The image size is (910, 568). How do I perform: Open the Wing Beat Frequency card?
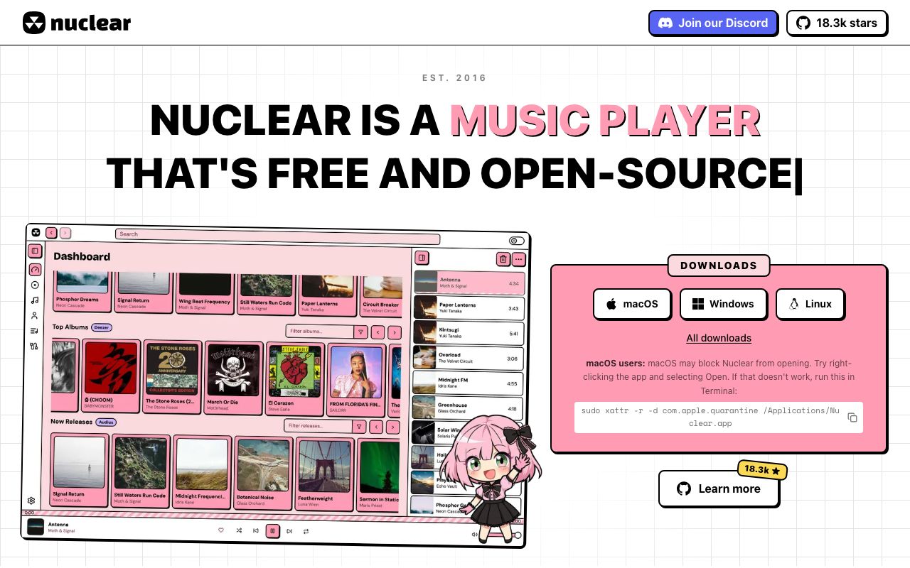(204, 293)
